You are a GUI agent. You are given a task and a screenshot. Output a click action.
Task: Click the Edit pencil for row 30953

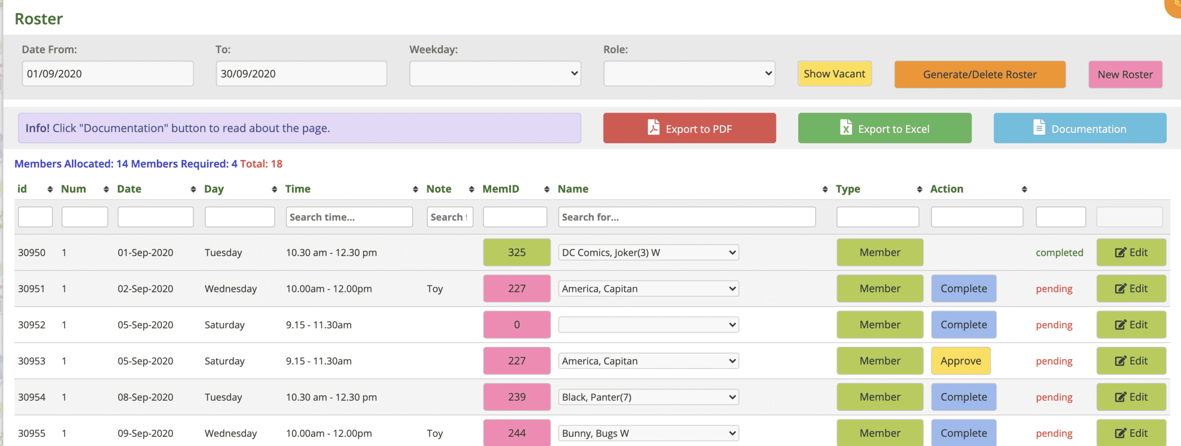coord(1120,361)
